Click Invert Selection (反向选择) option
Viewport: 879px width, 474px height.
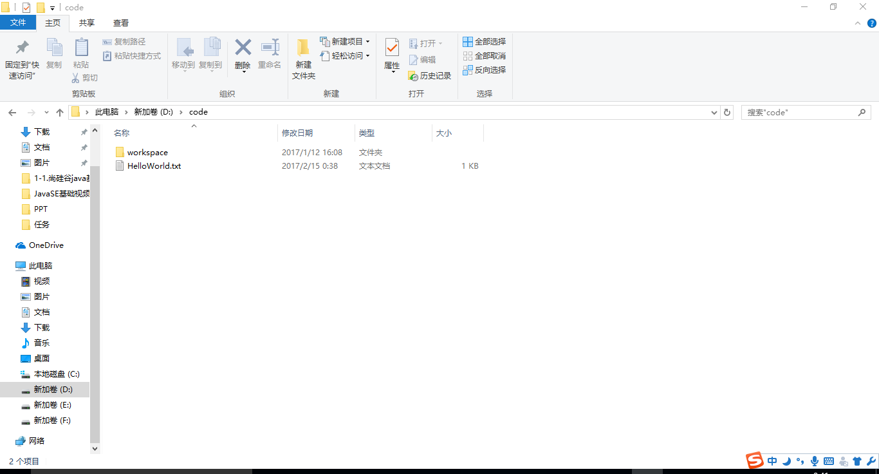(x=485, y=70)
